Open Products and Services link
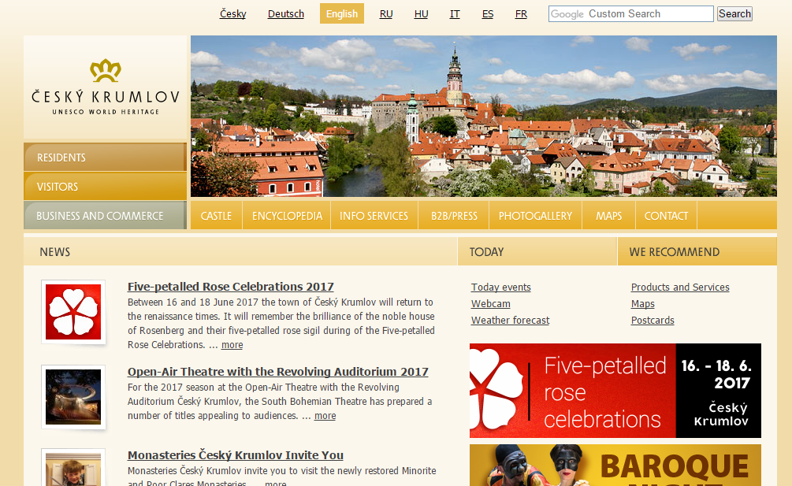Viewport: 792px width, 486px height. tap(680, 288)
